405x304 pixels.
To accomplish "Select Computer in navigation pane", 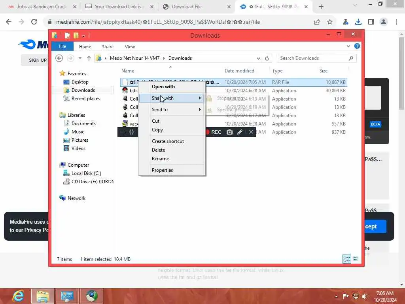I will tap(78, 165).
